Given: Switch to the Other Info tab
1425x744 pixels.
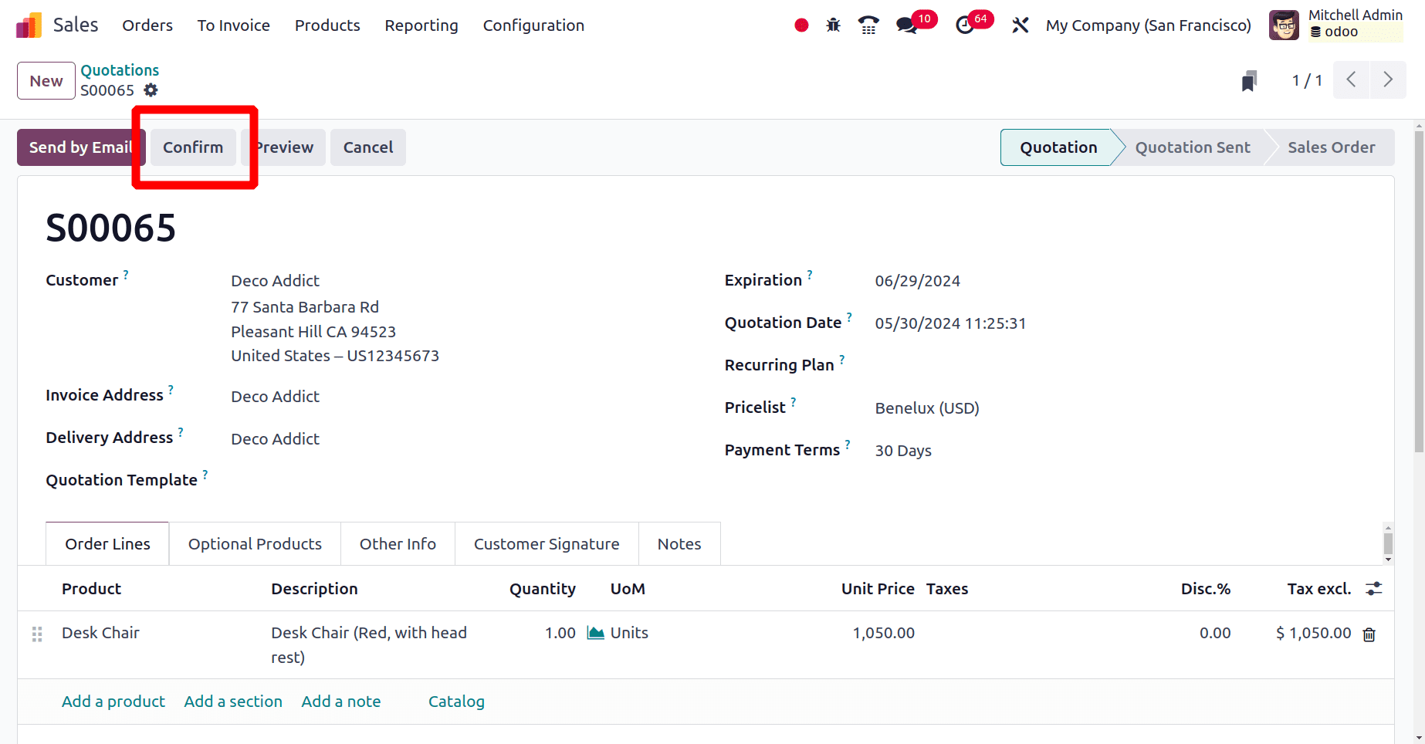Looking at the screenshot, I should (x=398, y=544).
